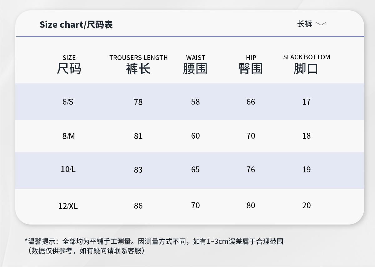Click the 温馨提示 measurement note text

[154, 241]
